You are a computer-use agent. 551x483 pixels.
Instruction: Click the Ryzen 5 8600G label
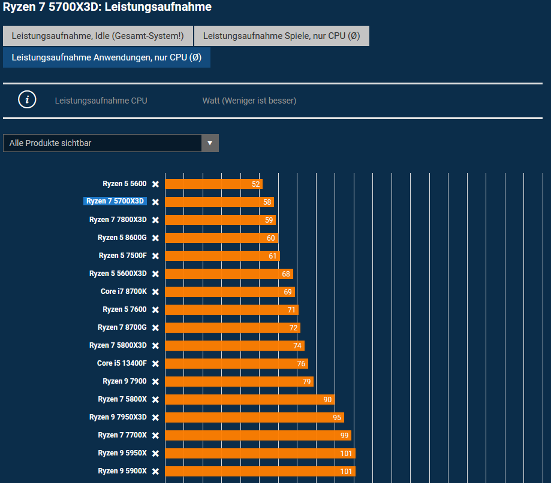122,238
